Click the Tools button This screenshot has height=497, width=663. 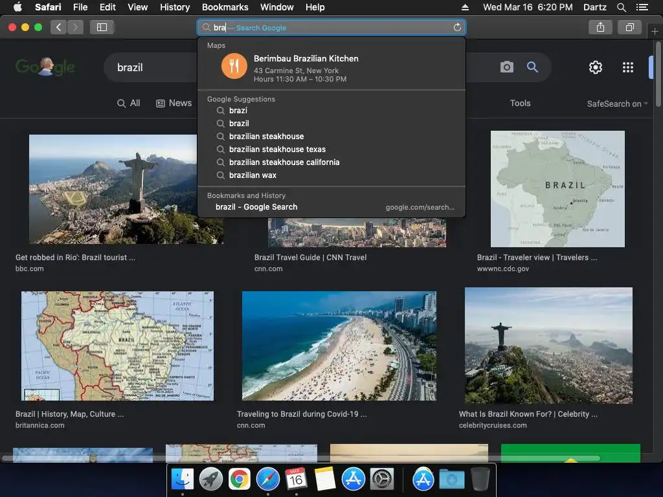coord(520,103)
